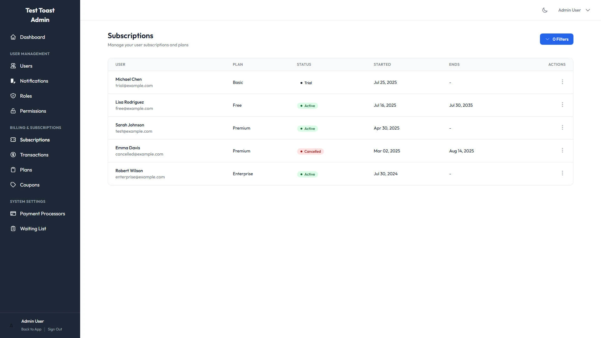
Task: Open the actions kebab for Emma Davis
Action: 562,150
